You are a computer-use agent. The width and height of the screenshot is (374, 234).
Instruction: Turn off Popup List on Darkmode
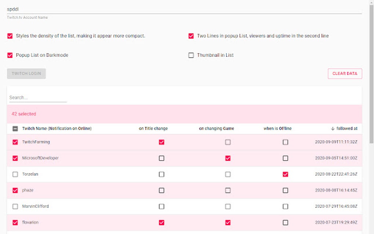tap(10, 55)
